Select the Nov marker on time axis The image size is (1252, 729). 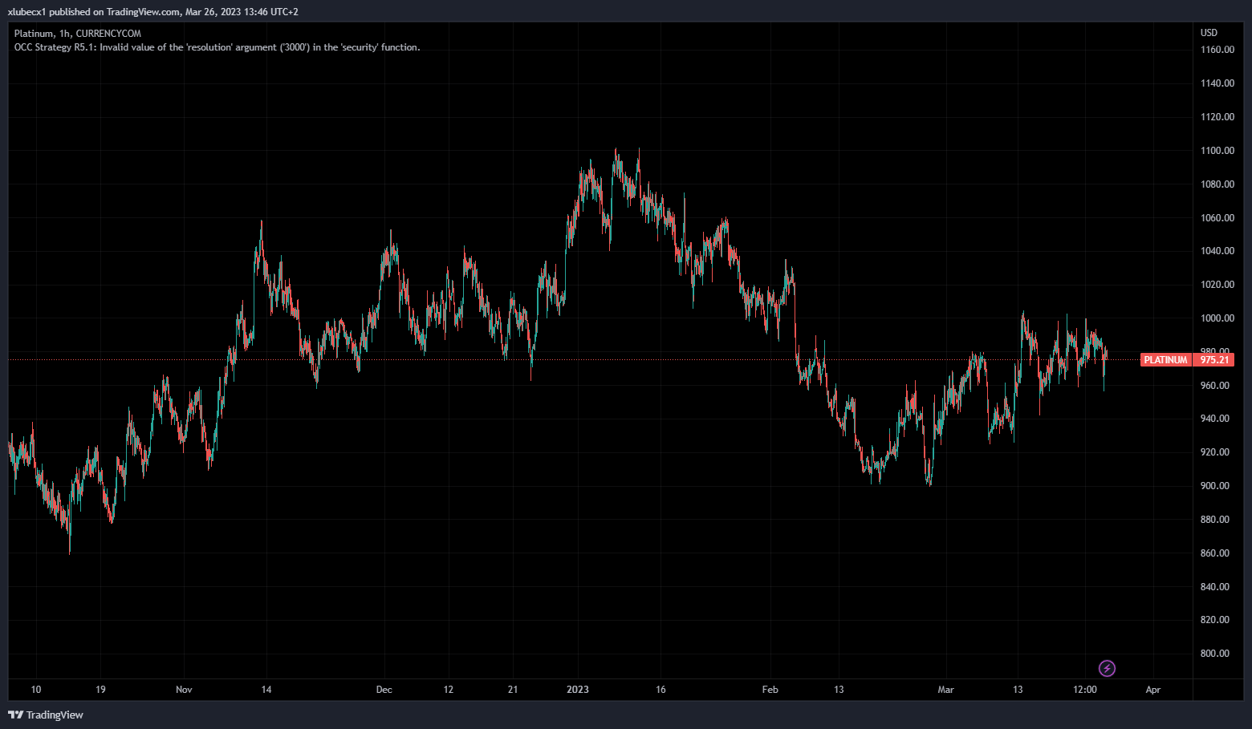(184, 690)
